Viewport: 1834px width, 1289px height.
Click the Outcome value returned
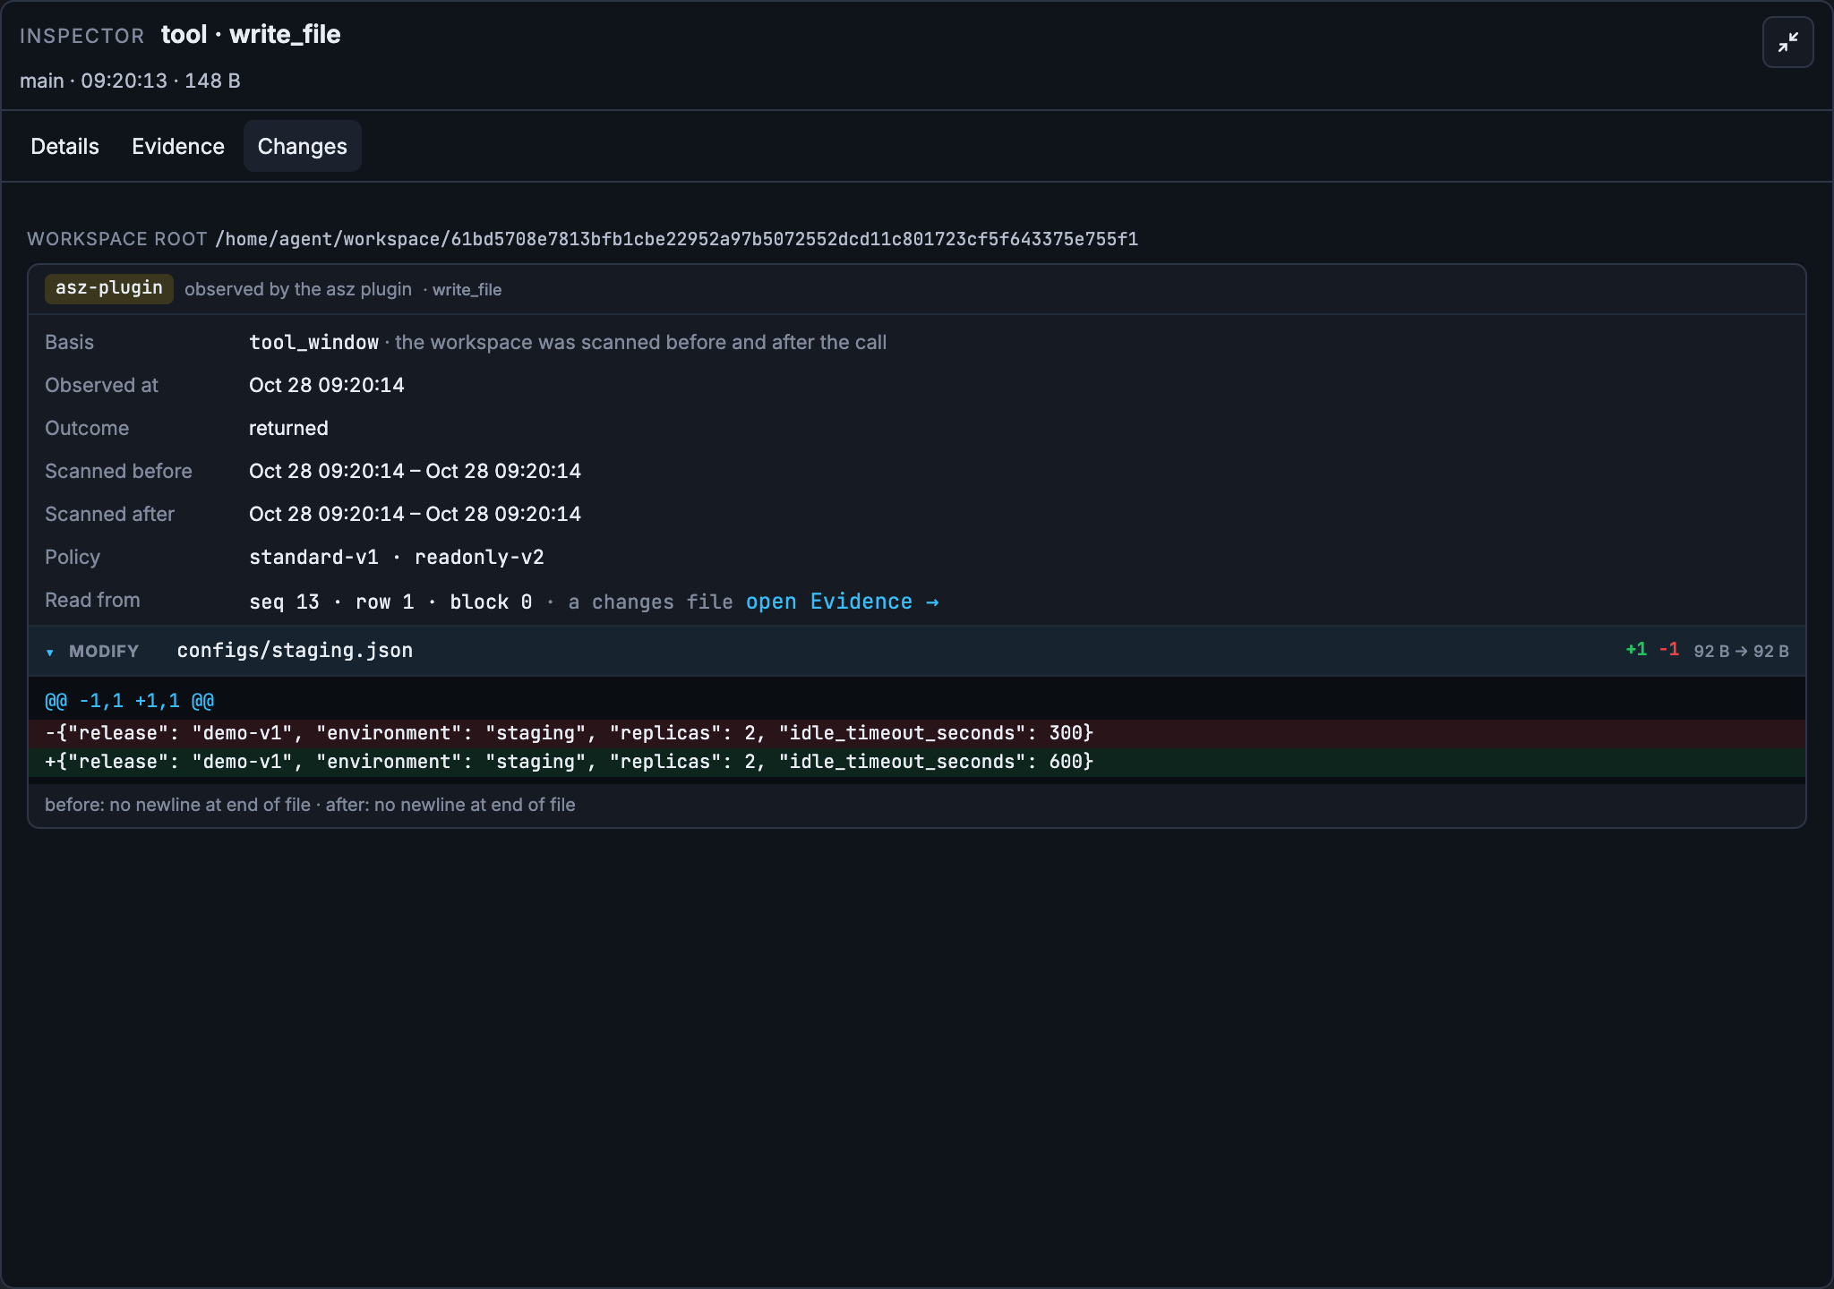point(288,429)
